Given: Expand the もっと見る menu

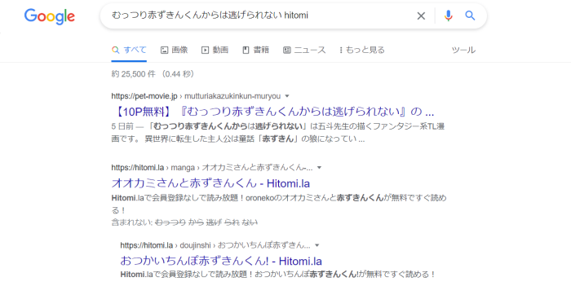Looking at the screenshot, I should (362, 50).
